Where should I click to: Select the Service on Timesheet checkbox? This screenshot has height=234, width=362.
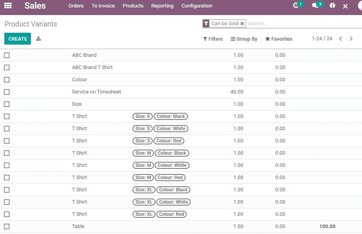(x=7, y=92)
